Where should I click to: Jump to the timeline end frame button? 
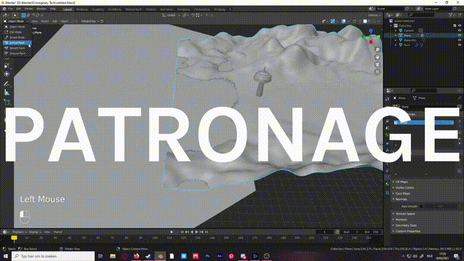206,232
